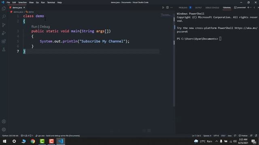Click Visual Studio Code taskbar icon
This screenshot has height=145, width=259.
61,141
